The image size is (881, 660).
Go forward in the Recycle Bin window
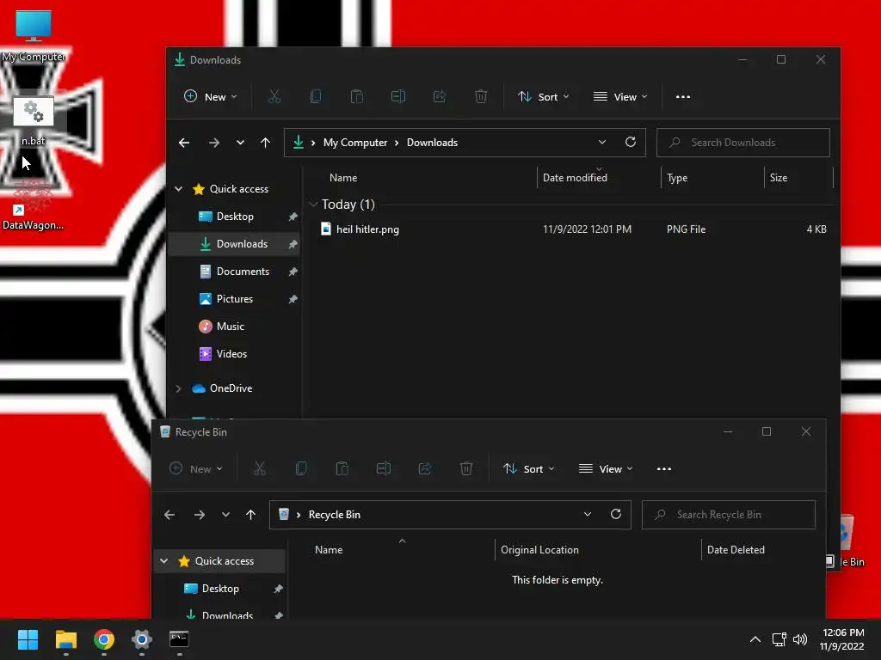pyautogui.click(x=200, y=515)
